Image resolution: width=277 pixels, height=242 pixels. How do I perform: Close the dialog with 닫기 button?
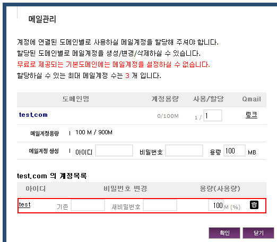[x=258, y=233]
